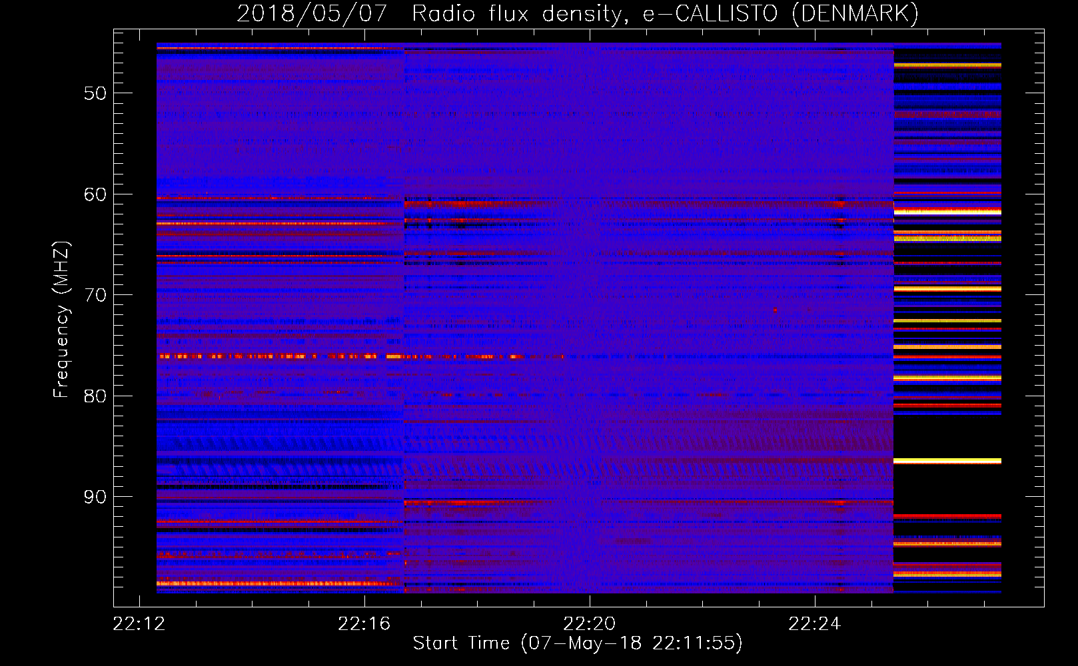
Task: Click the 22:12 time tick label
Action: (x=139, y=624)
